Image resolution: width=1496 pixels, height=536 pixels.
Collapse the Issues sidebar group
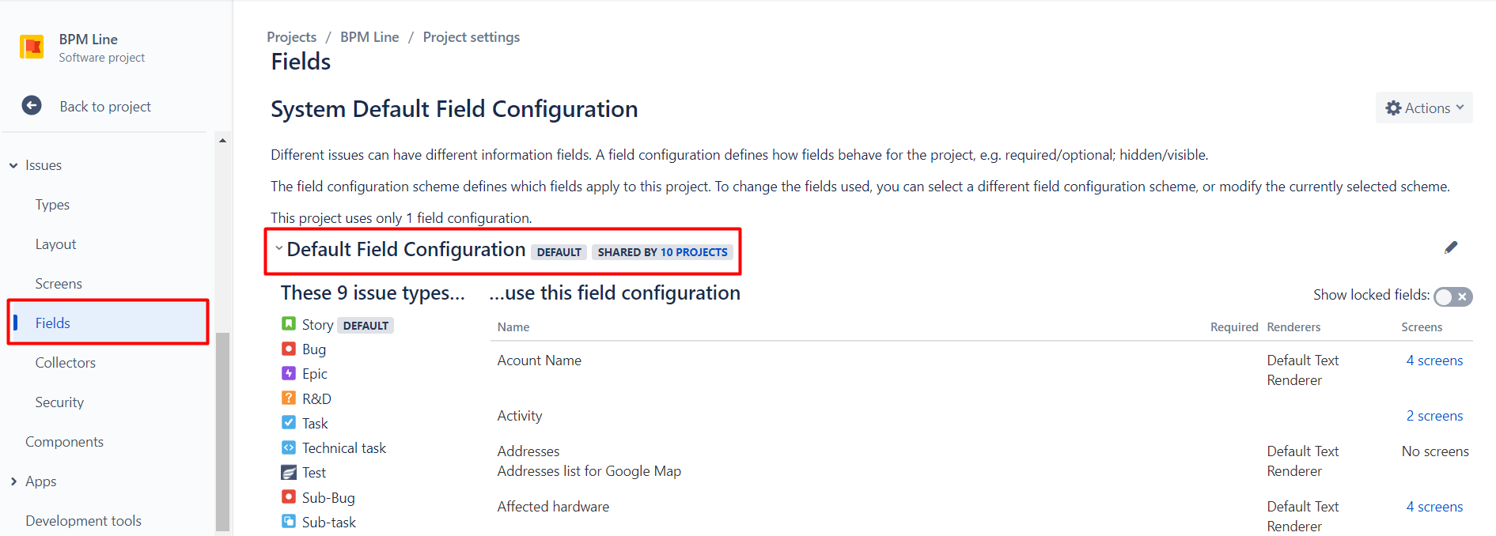(x=13, y=165)
